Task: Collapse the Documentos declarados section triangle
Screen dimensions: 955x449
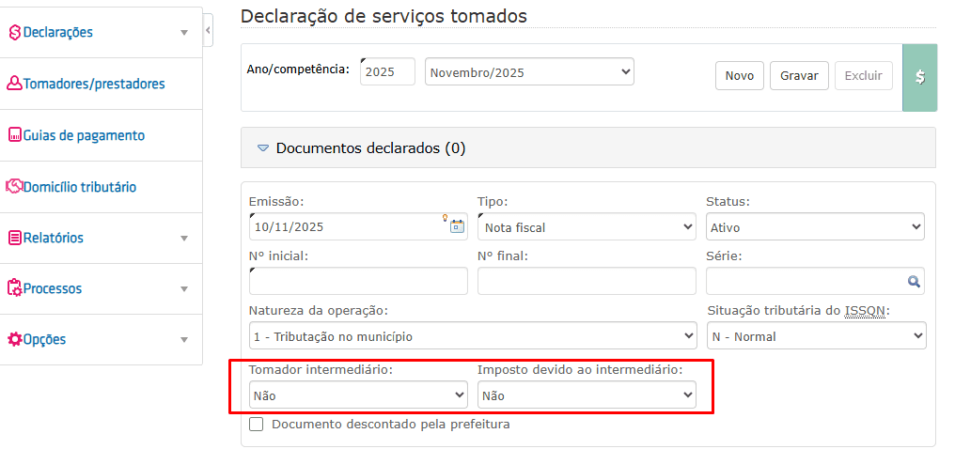Action: (262, 147)
